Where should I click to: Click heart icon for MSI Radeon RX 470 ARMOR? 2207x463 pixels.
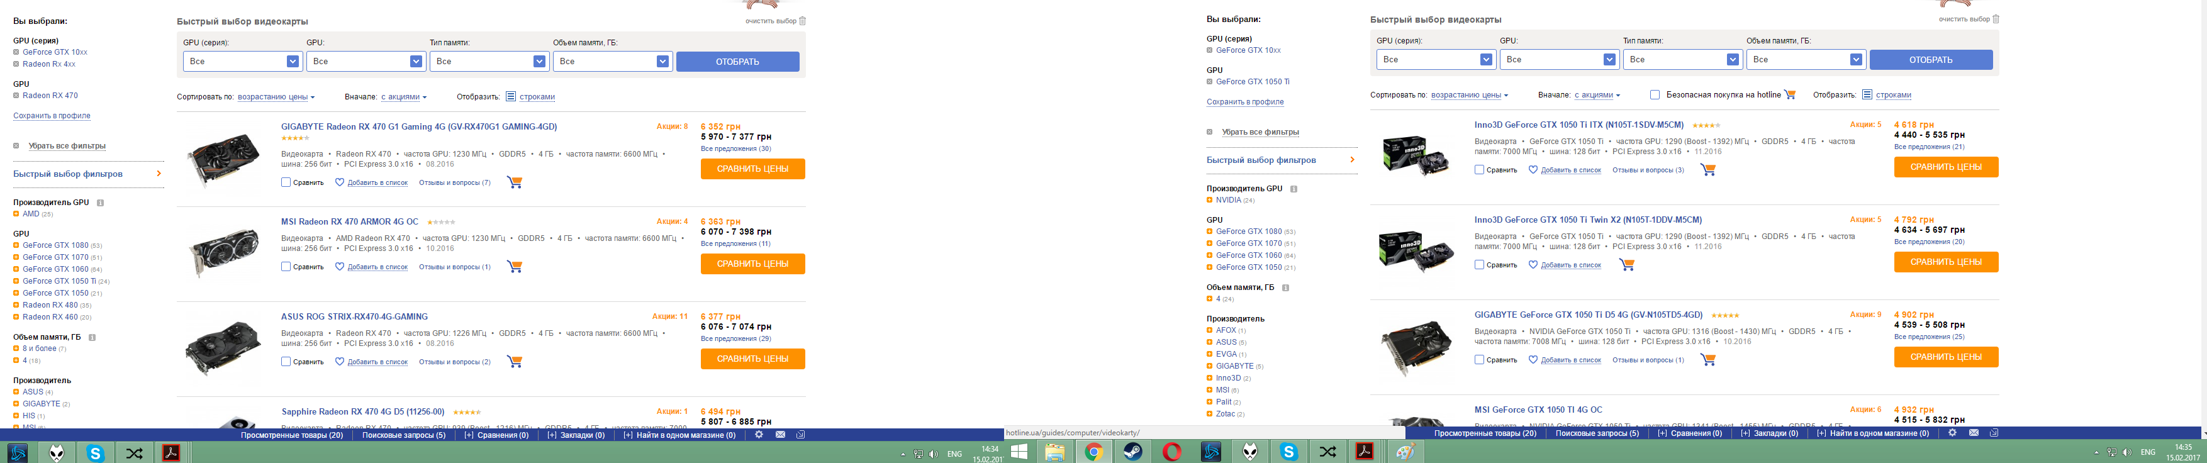339,267
